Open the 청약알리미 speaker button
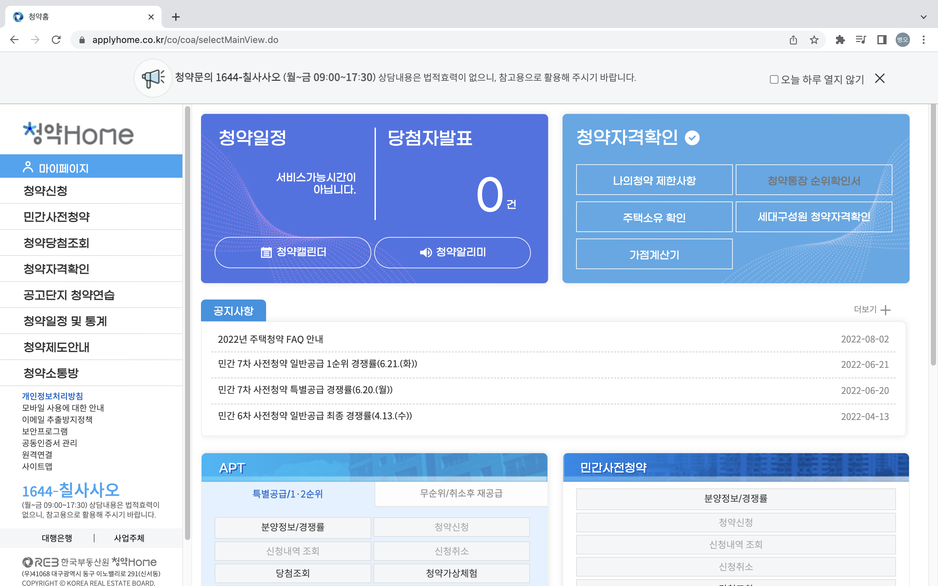The height and width of the screenshot is (586, 938). [x=452, y=252]
